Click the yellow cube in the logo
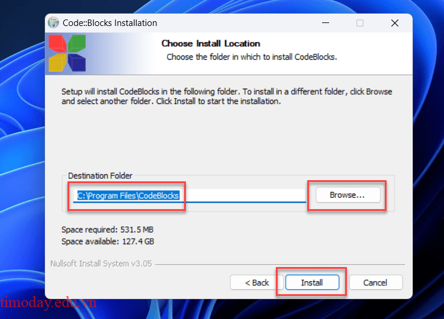Viewport: 444px width, 319px height. point(57,63)
